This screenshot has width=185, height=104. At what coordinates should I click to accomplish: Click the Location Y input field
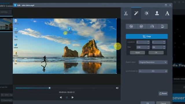pos(157,42)
